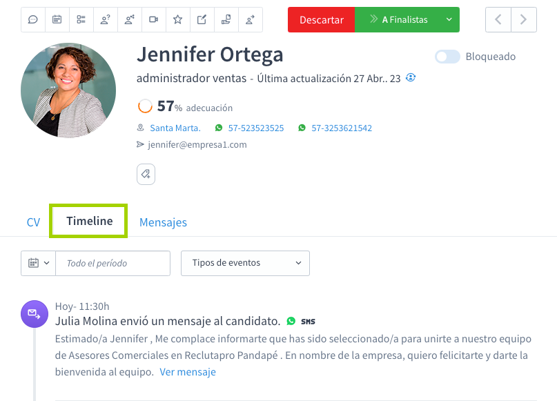Switch to the Mensajes tab

(163, 222)
